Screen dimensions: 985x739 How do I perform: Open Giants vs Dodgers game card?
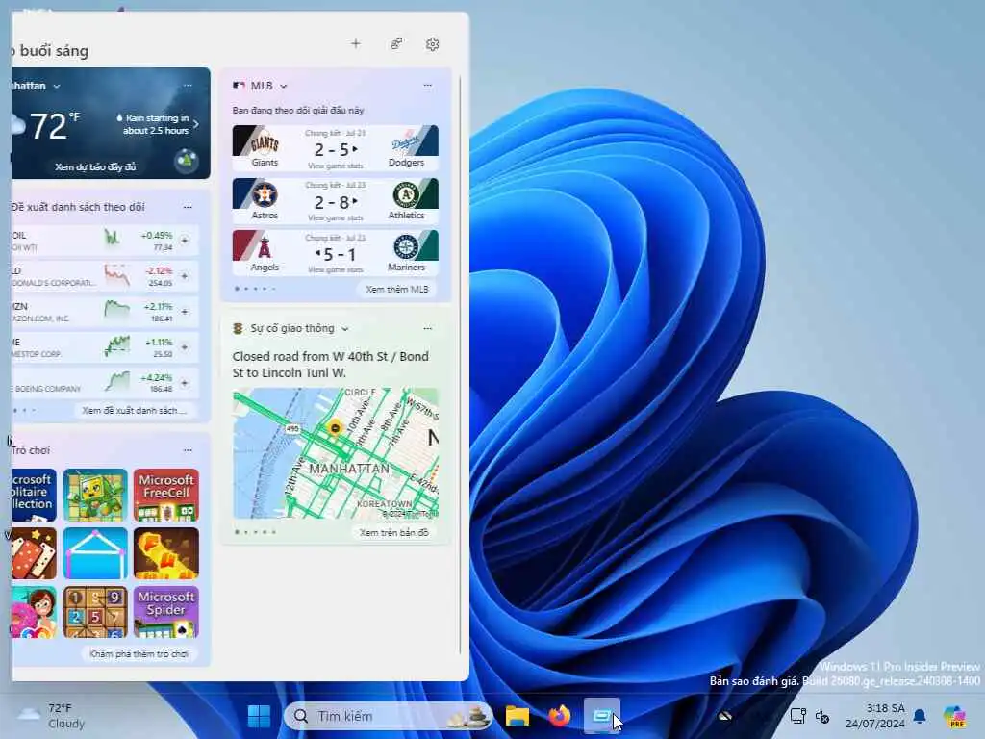pyautogui.click(x=336, y=147)
